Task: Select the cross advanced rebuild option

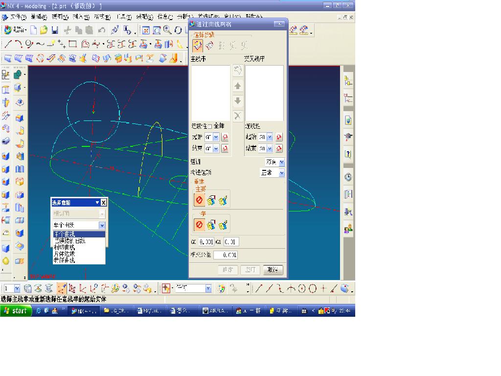Action: tap(223, 225)
